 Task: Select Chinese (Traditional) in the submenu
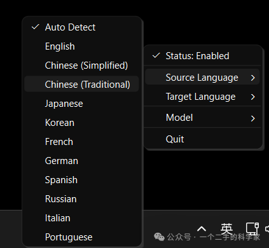click(x=81, y=84)
